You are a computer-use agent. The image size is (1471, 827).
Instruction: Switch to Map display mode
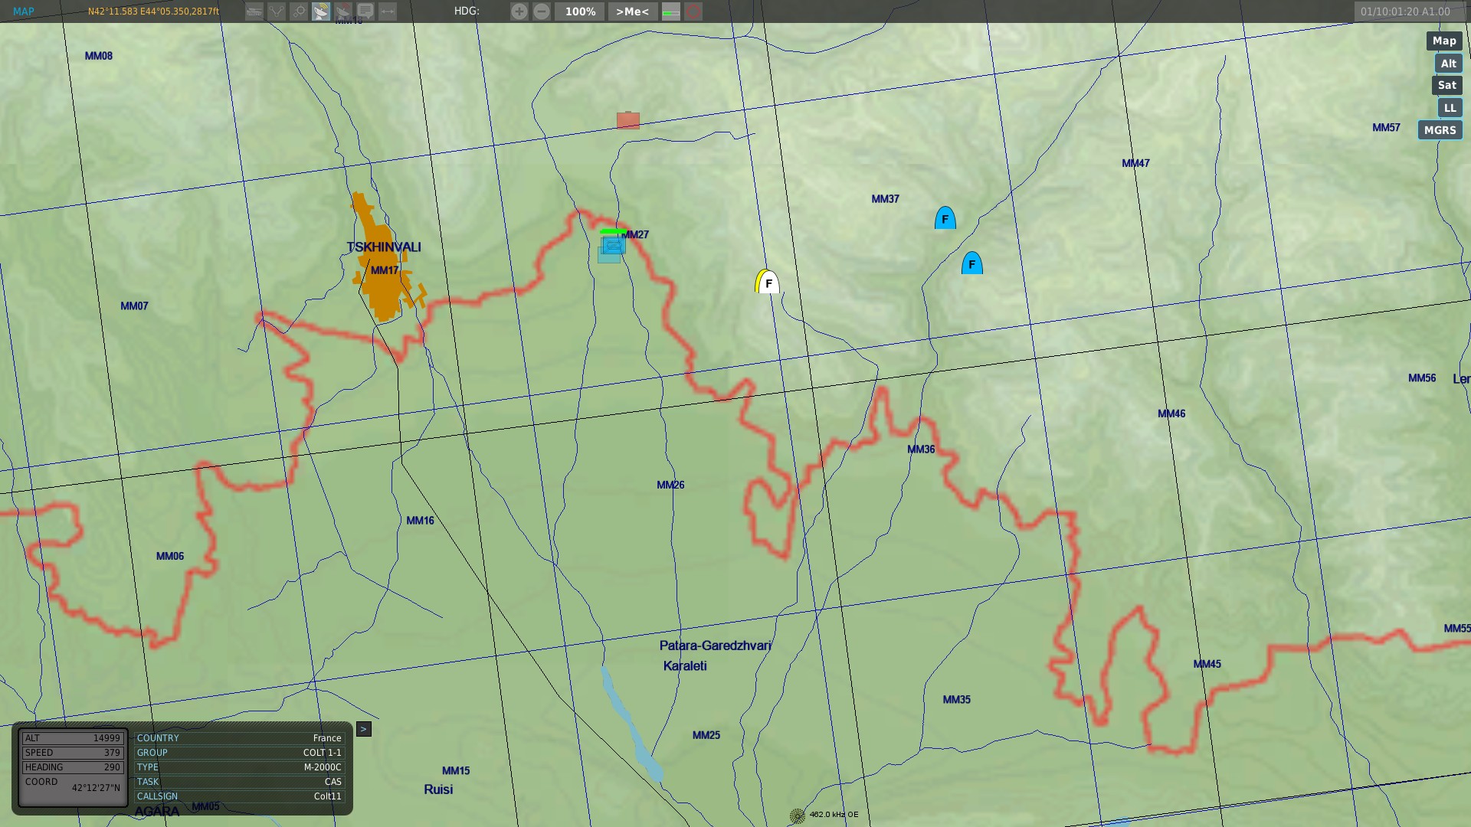pos(1444,41)
